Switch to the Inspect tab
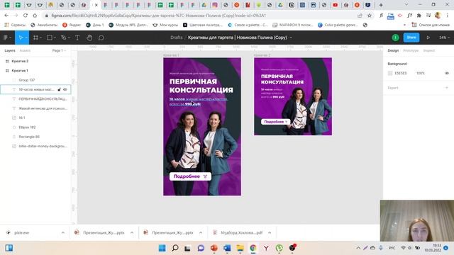 pos(428,50)
